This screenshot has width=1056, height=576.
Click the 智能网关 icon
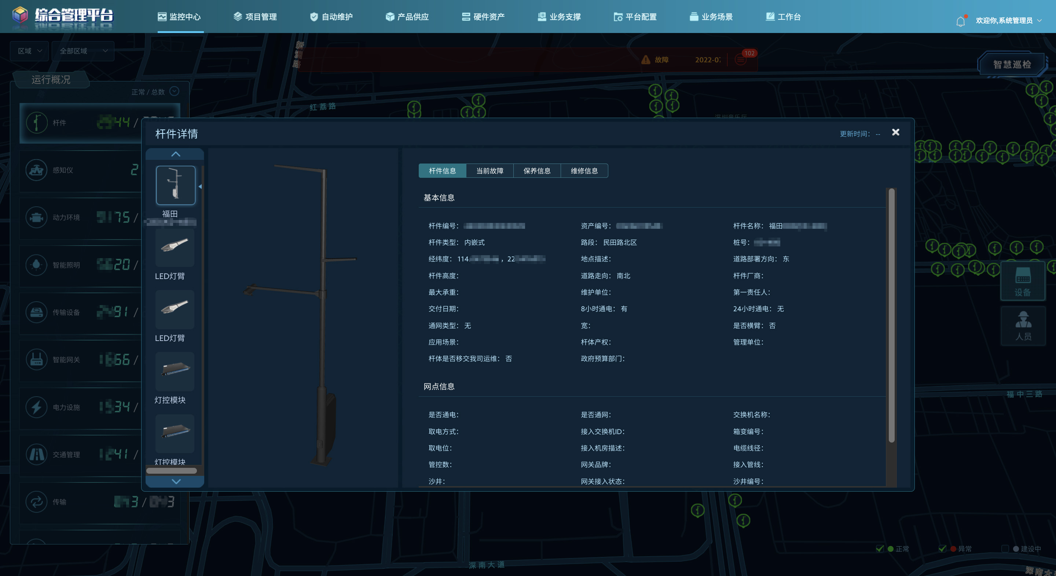tap(37, 360)
